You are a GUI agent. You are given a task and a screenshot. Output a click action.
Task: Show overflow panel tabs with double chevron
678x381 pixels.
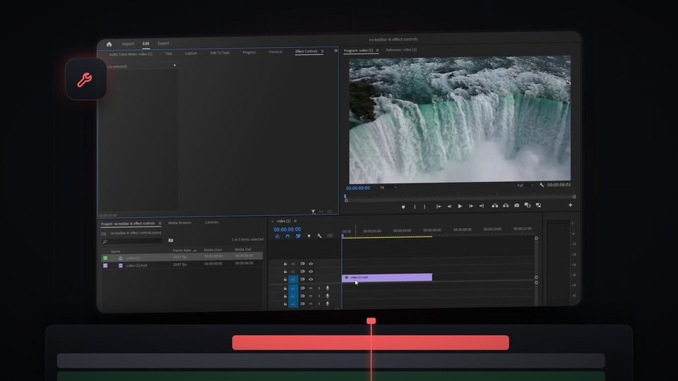click(x=336, y=51)
